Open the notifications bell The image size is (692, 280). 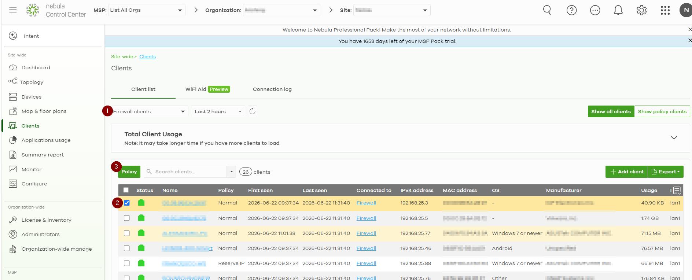618,10
